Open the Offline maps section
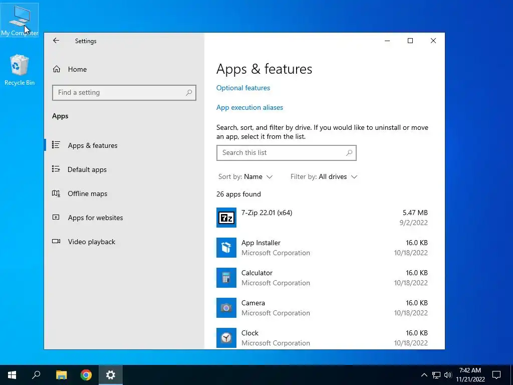Viewport: 513px width, 385px height. (124, 194)
